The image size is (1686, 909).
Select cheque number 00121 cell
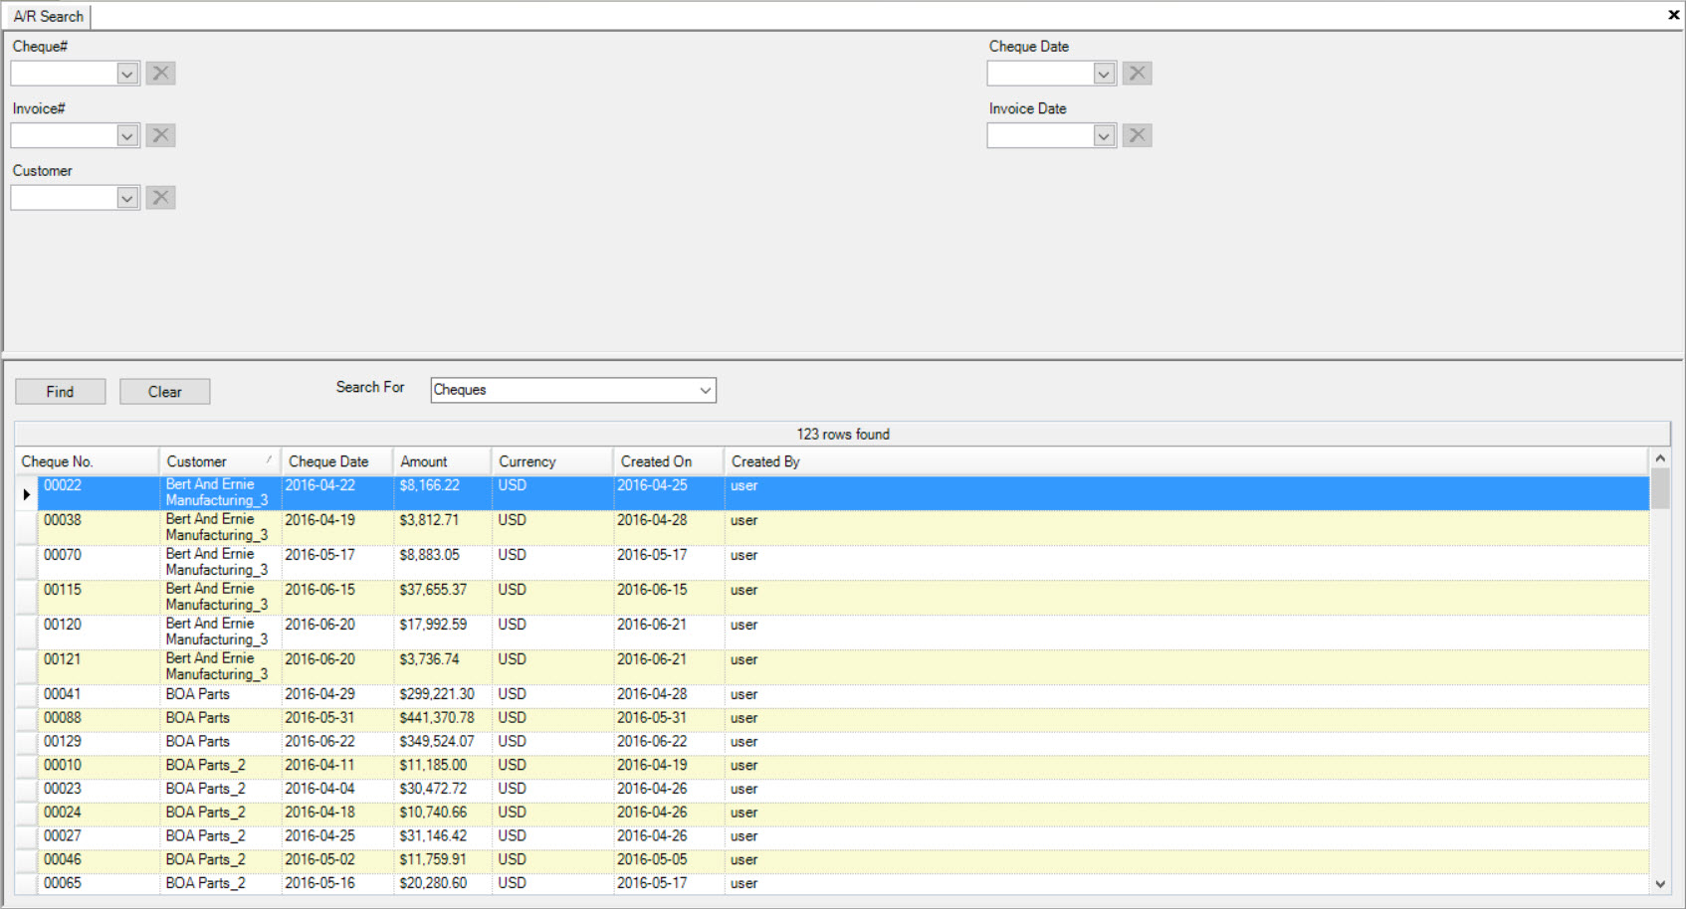tap(99, 667)
